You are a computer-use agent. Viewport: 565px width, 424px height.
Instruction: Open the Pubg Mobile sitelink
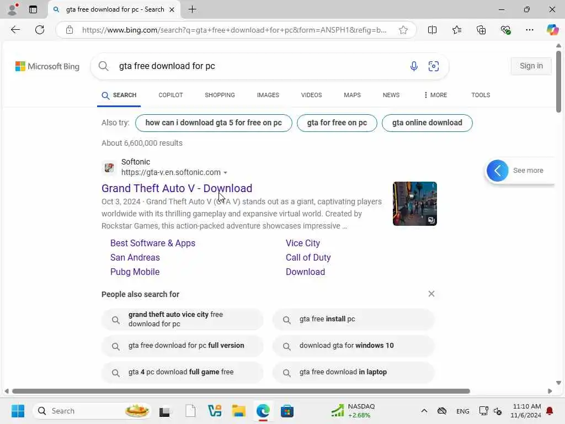[x=135, y=272]
